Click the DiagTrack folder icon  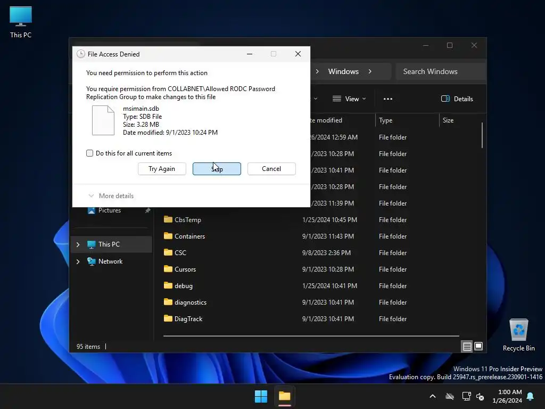(168, 318)
